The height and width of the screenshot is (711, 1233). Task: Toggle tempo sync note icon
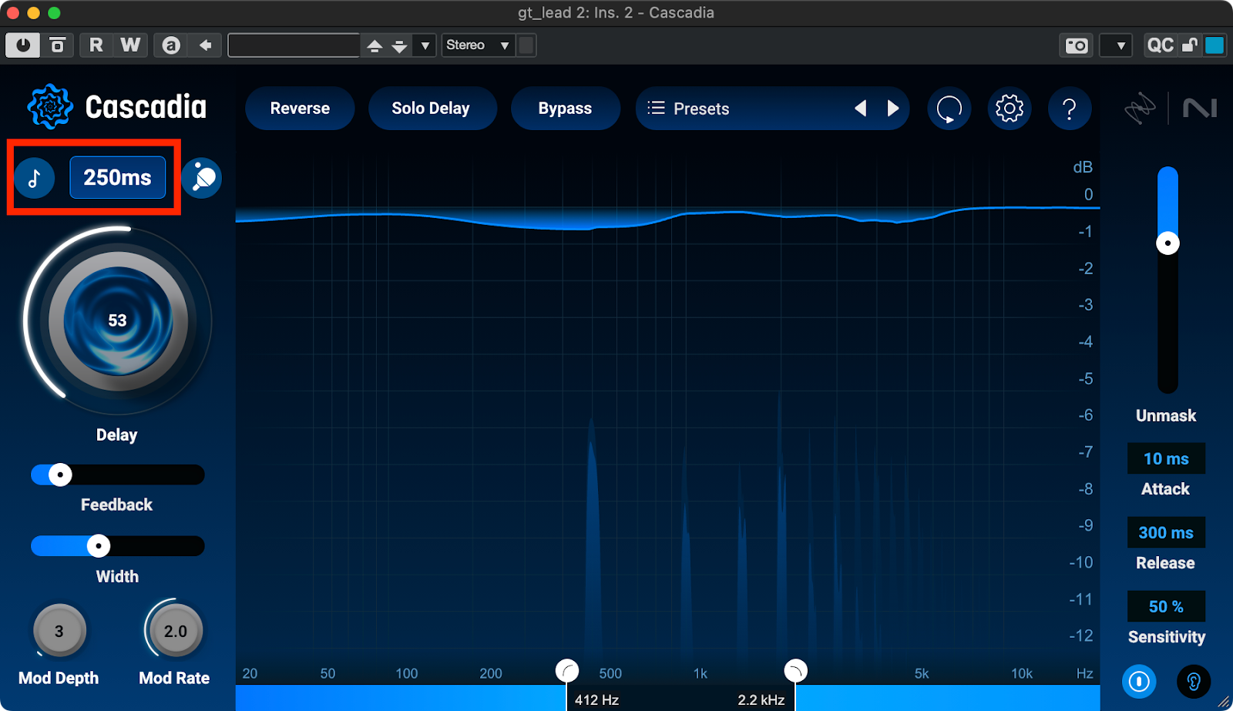[35, 178]
